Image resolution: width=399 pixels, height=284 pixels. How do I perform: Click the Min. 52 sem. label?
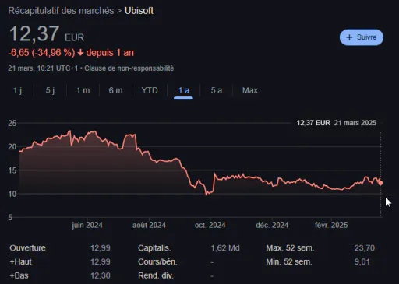point(289,261)
